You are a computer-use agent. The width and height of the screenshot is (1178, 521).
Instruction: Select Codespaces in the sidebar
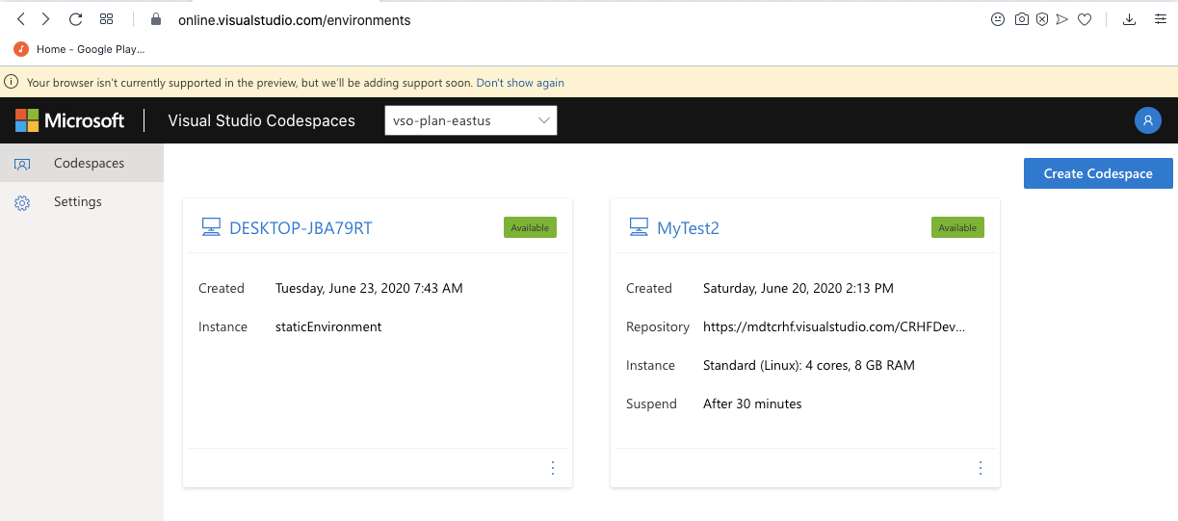pyautogui.click(x=82, y=163)
